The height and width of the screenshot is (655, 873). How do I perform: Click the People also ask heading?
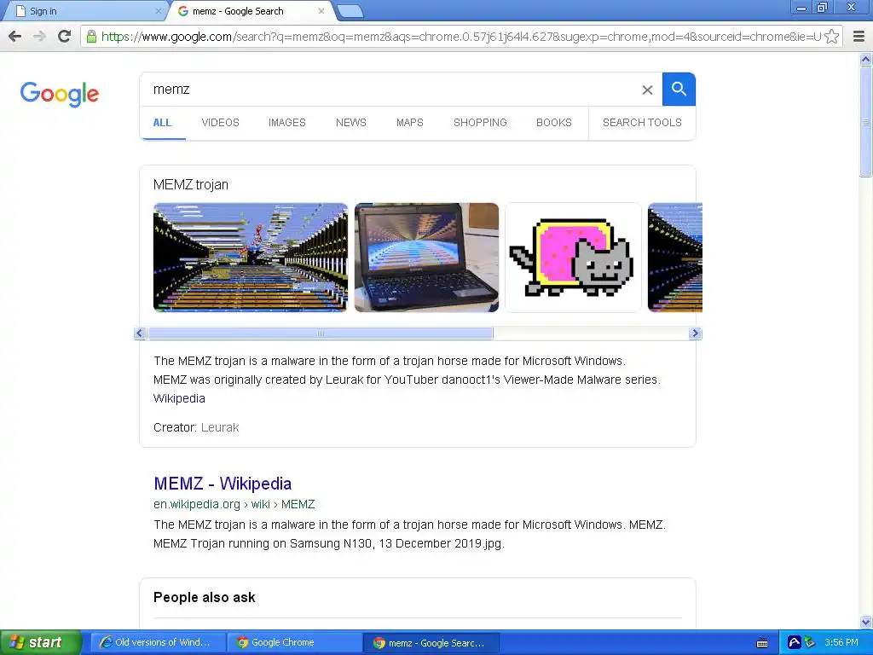(205, 597)
